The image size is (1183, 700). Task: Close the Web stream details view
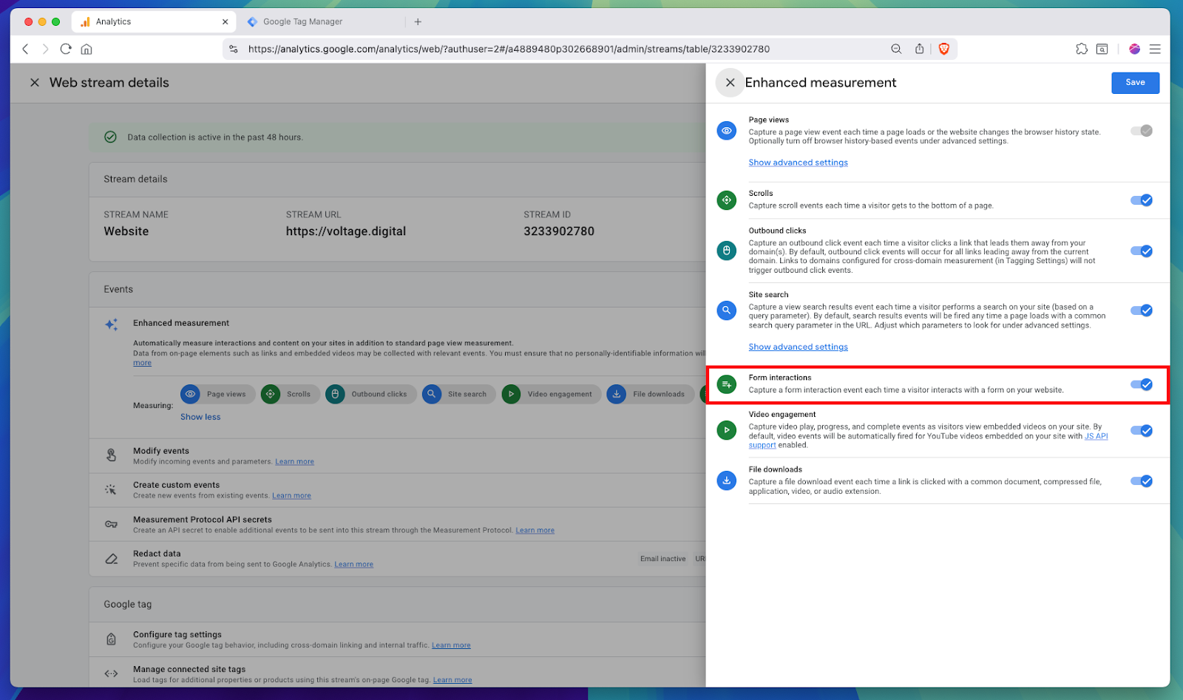pos(35,83)
